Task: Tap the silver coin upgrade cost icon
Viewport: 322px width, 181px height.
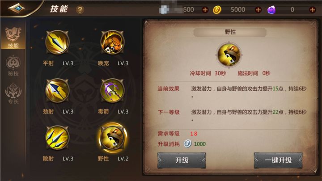Action: (x=187, y=143)
